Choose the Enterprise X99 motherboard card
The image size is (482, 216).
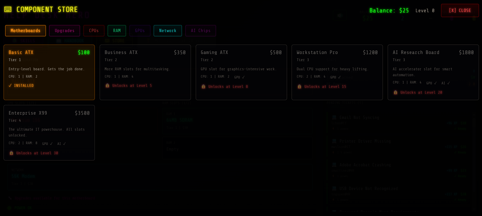click(x=49, y=133)
